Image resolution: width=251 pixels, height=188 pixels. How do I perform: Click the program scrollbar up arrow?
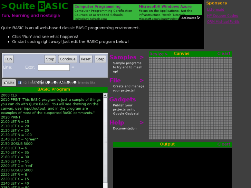pyautogui.click(x=105, y=95)
